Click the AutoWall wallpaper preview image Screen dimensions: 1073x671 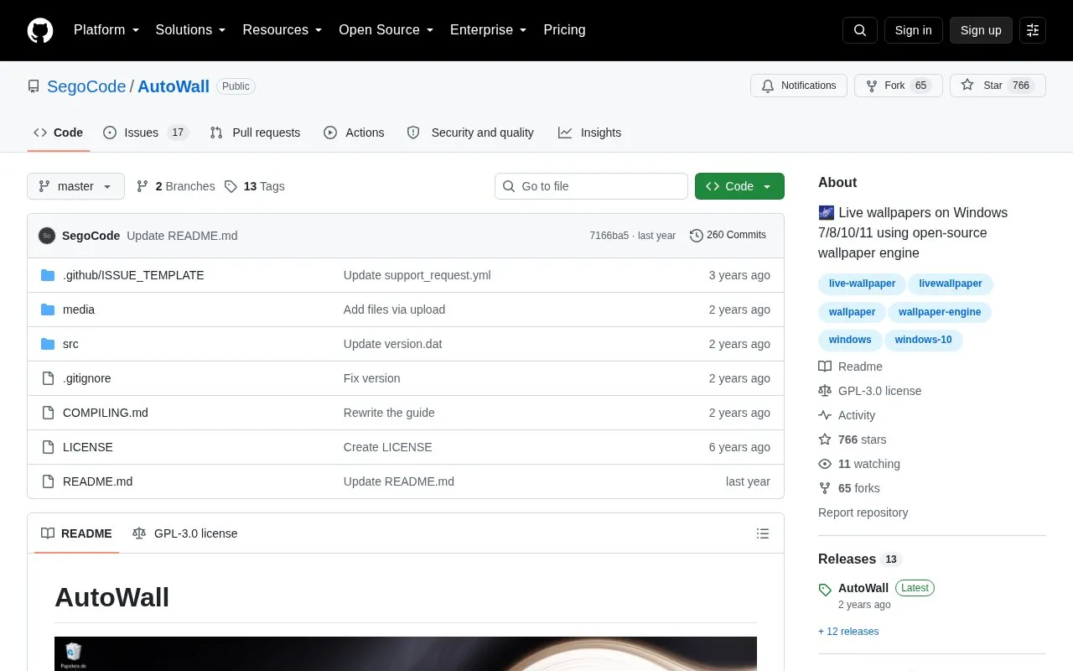406,654
